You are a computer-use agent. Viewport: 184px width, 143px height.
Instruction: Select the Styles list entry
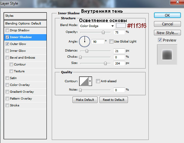(25, 16)
